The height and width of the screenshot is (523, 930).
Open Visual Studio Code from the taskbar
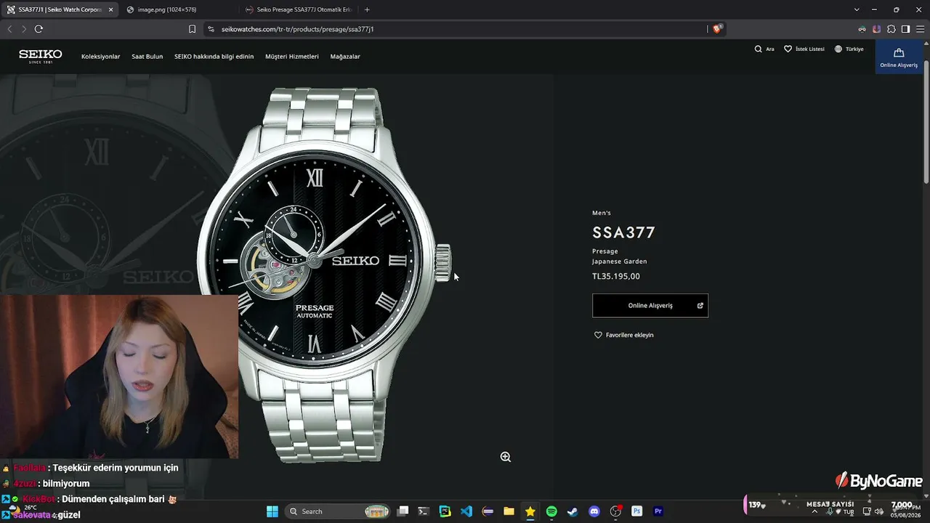point(466,511)
